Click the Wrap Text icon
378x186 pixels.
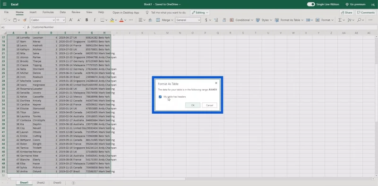[150, 20]
